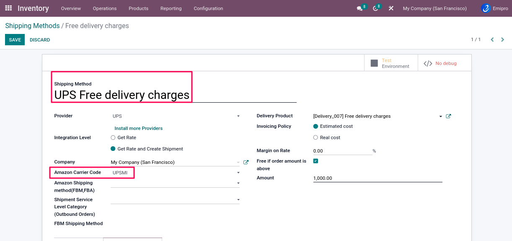Open the Operations menu

tap(105, 8)
